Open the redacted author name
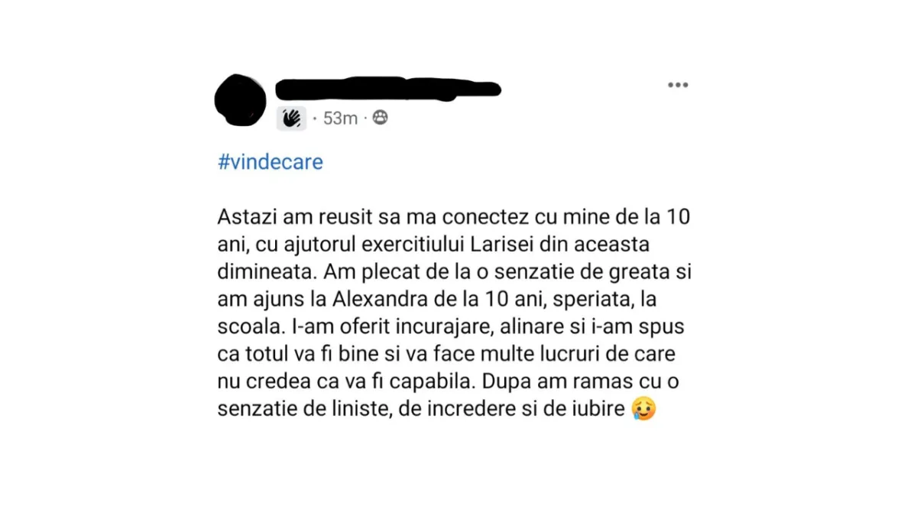 tap(388, 89)
